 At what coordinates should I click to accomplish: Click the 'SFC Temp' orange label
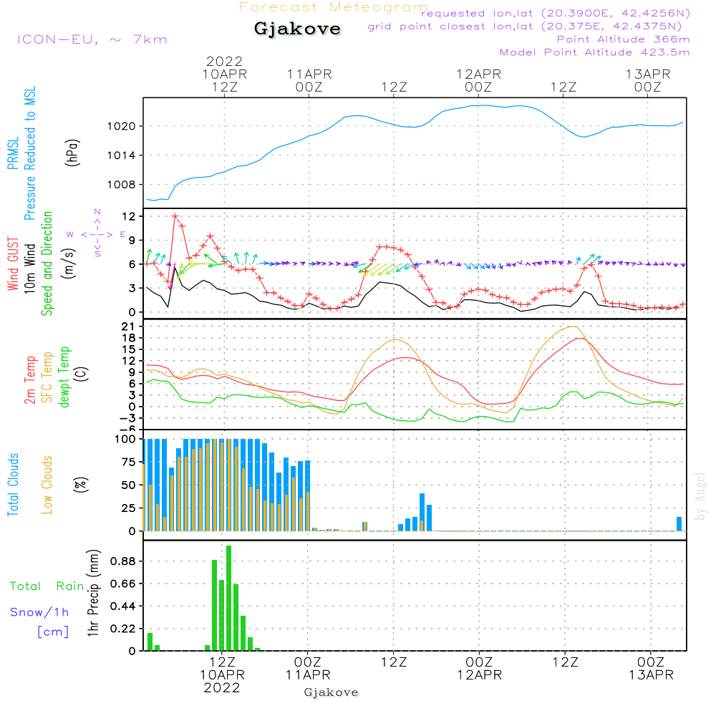point(47,377)
